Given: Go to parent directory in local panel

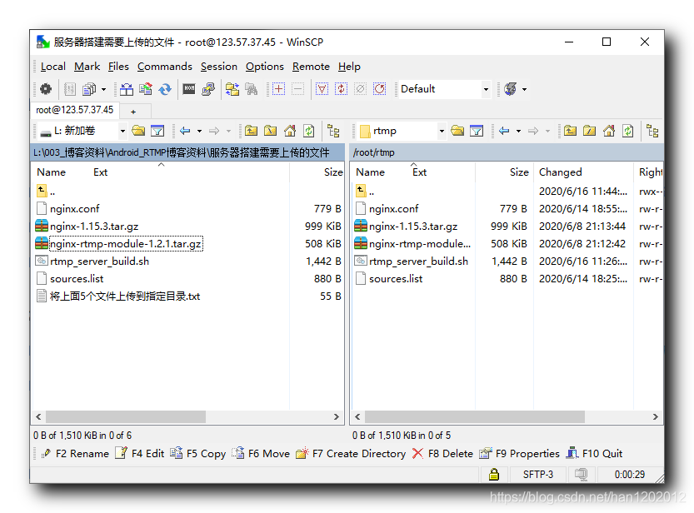Looking at the screenshot, I should [x=252, y=131].
